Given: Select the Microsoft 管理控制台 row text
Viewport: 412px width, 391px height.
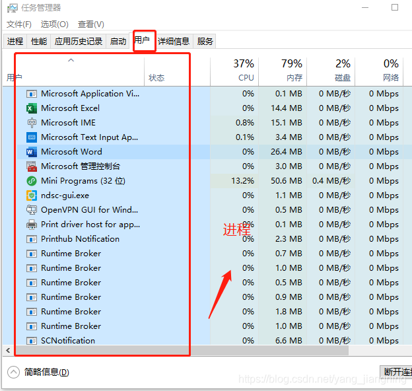Looking at the screenshot, I should coord(81,166).
